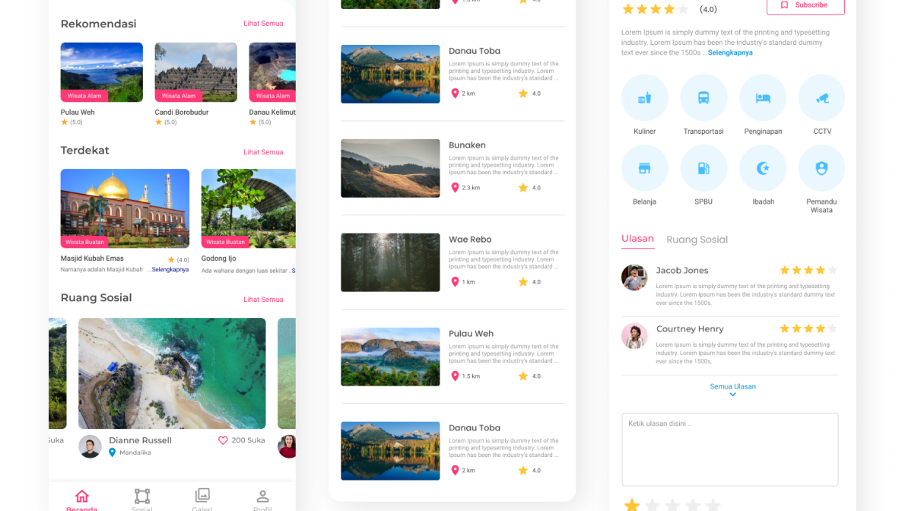905x511 pixels.
Task: Select the Belanja shop icon
Action: (x=644, y=169)
